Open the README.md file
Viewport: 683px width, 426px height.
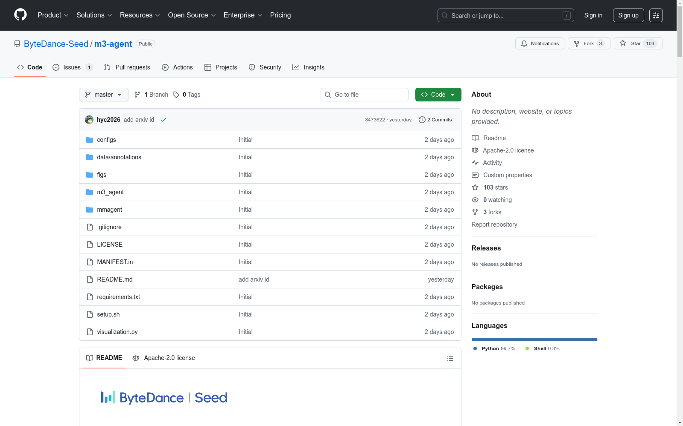pyautogui.click(x=115, y=279)
